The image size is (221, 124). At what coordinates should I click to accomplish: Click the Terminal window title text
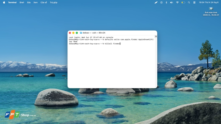[x=94, y=33]
